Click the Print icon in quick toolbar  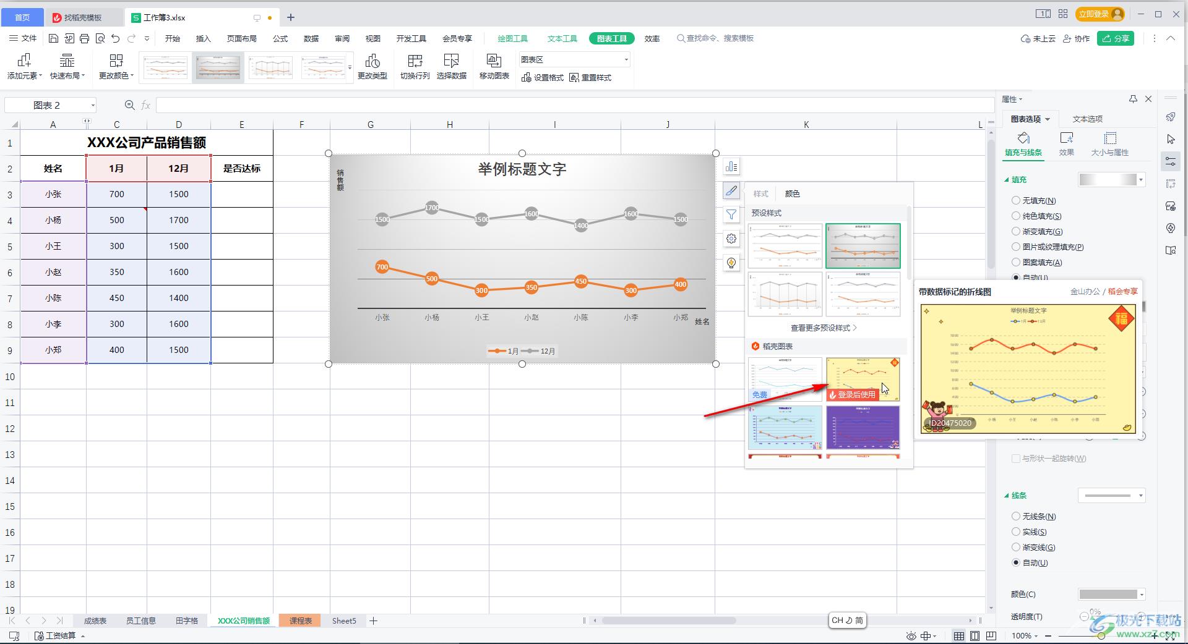coord(84,38)
